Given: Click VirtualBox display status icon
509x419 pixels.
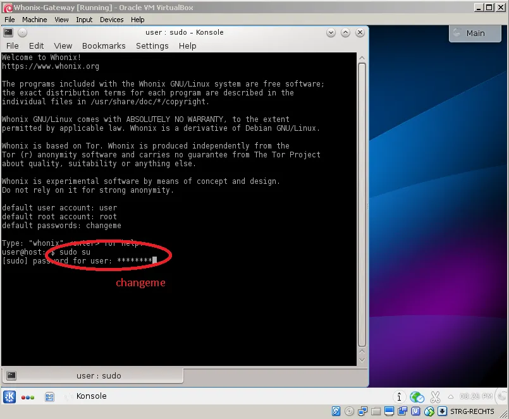Looking at the screenshot, I should [389, 411].
